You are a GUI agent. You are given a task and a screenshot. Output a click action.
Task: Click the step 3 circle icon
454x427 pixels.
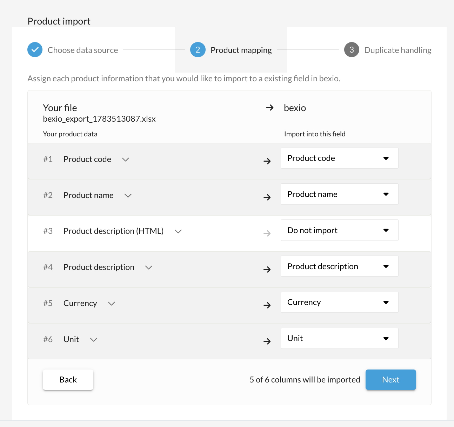(x=352, y=50)
